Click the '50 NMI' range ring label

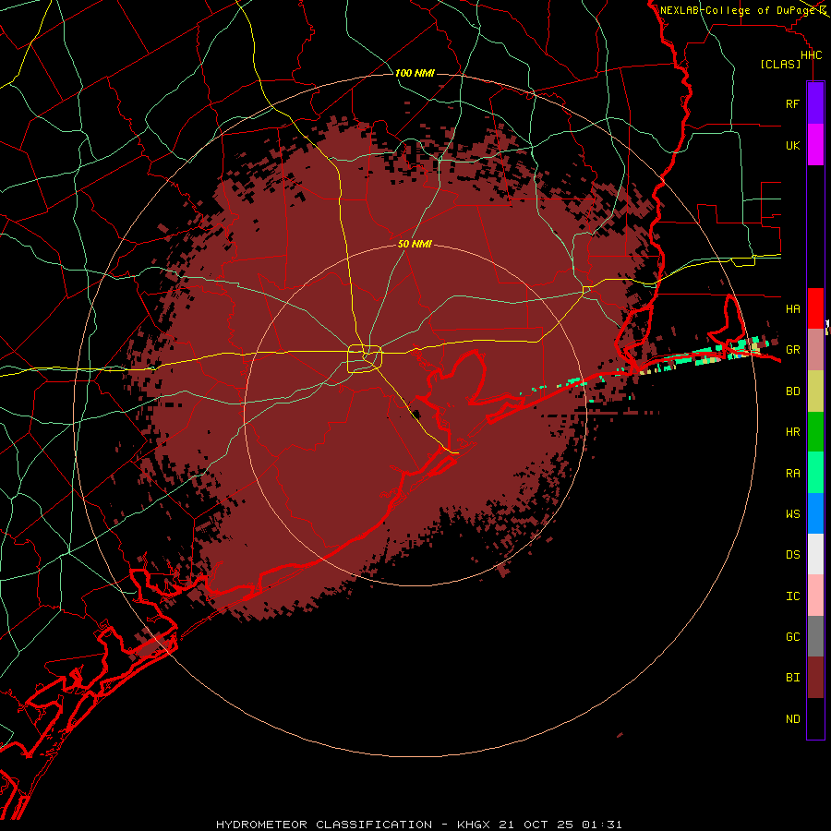[415, 244]
